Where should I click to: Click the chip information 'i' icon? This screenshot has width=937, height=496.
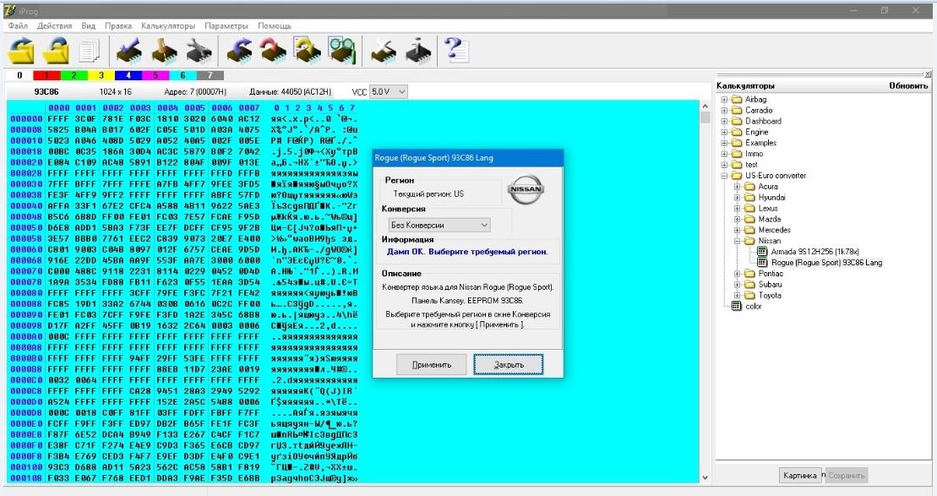click(x=417, y=51)
